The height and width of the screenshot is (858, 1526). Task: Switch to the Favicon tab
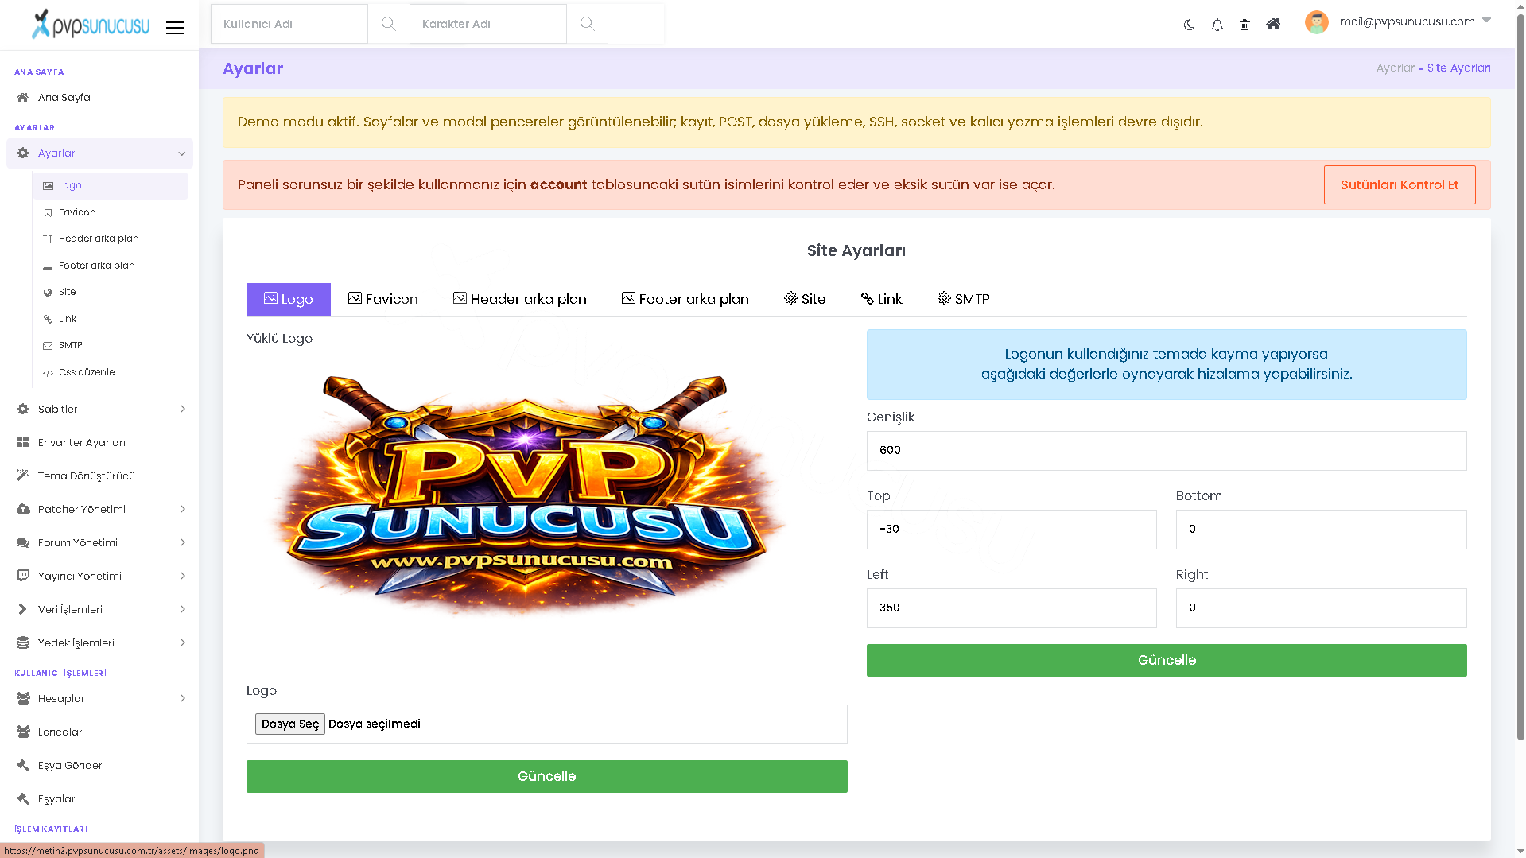point(382,299)
